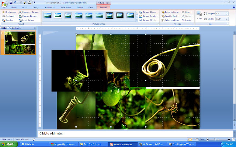Undo last action in Quick Access toolbar
236x147 pixels.
tap(15, 3)
